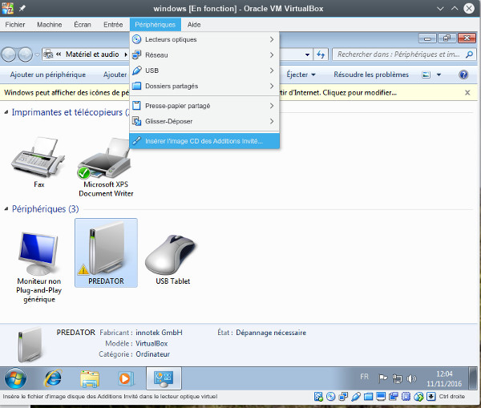Viewport: 481px width, 408px height.
Task: Select Insérer l'image CD des Additions Invité
Action: 204,140
